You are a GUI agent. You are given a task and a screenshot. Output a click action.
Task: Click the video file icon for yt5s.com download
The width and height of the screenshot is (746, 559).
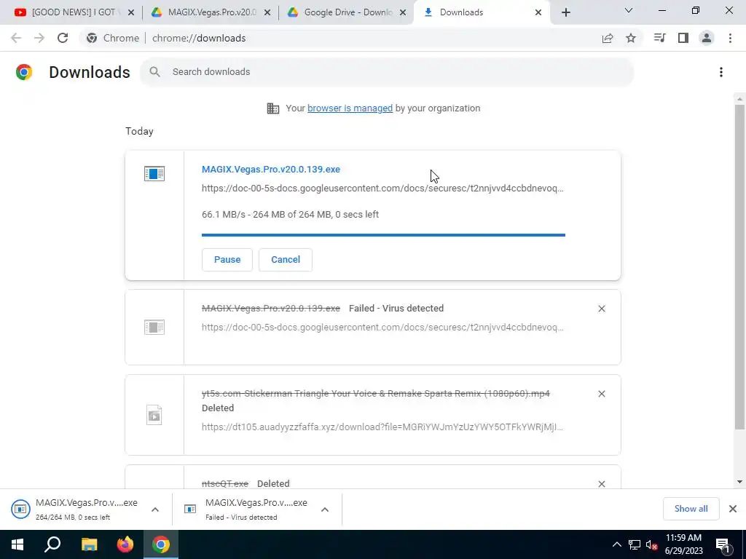click(x=154, y=415)
